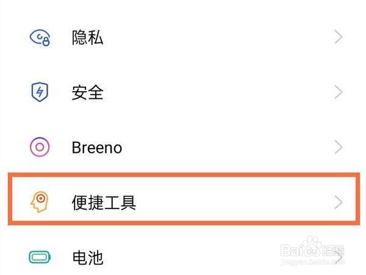Expand the 安全 row chevron
Image resolution: width=366 pixels, height=275 pixels.
(339, 93)
